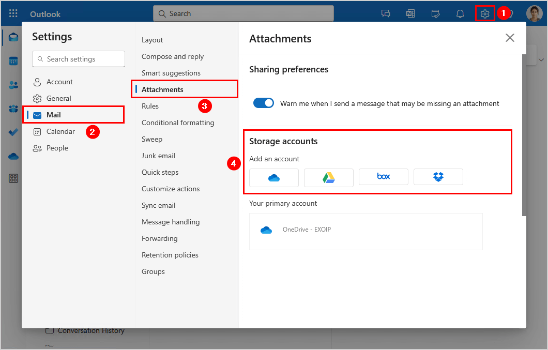This screenshot has width=548, height=350.
Task: Add a Dropbox storage account
Action: point(438,177)
